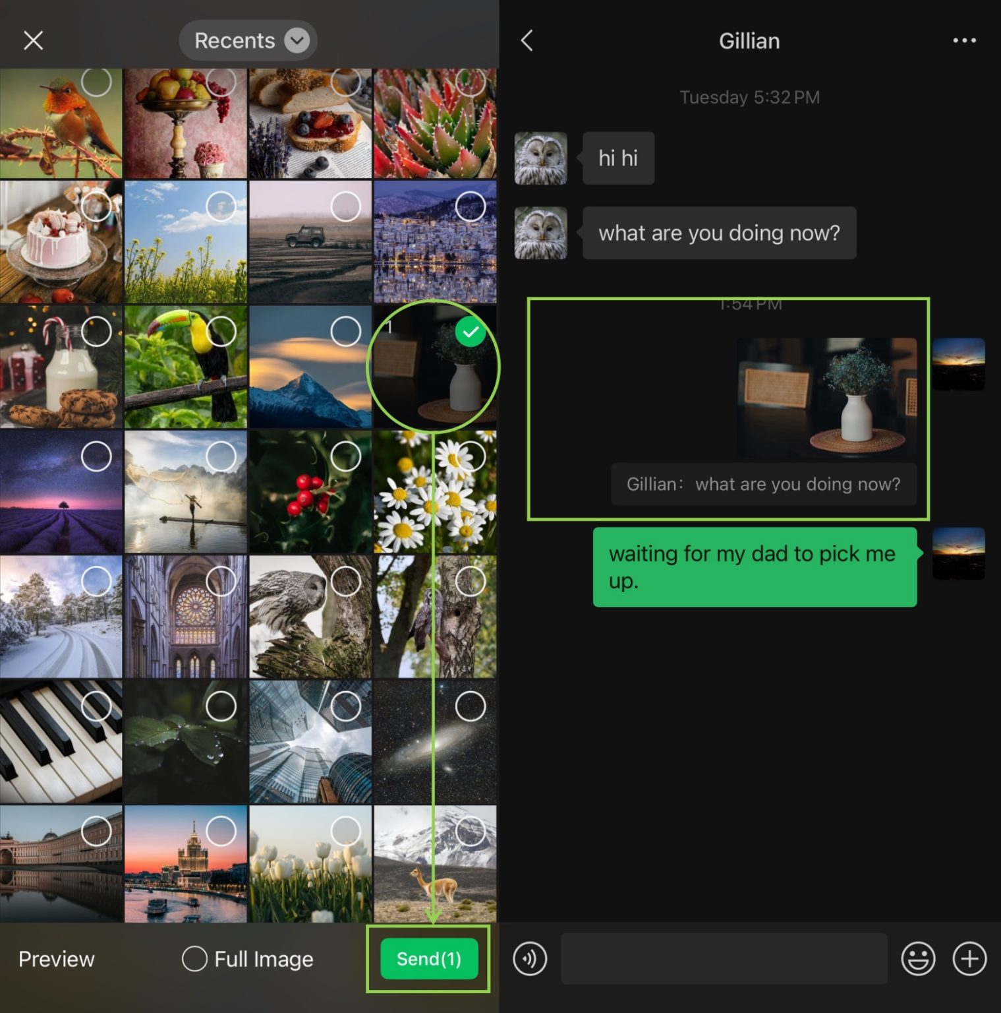
Task: Deselect the vase photo green checkmark
Action: pyautogui.click(x=471, y=332)
